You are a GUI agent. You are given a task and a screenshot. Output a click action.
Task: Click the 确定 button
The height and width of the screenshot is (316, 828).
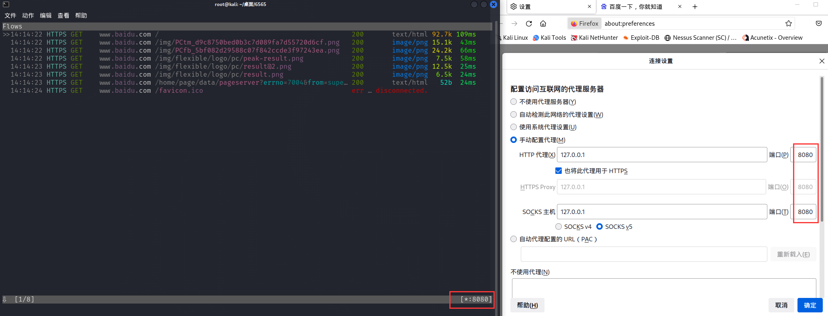(x=810, y=305)
